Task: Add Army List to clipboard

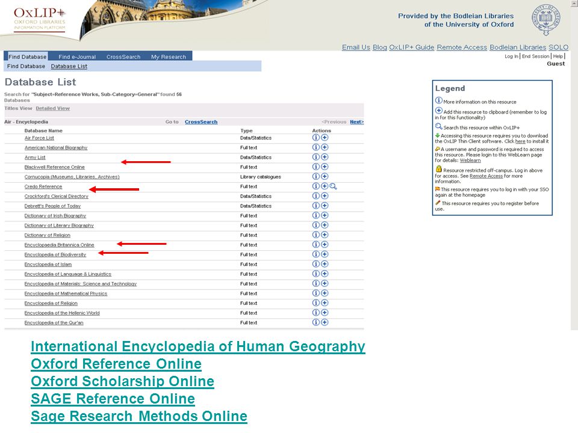Action: [x=325, y=157]
